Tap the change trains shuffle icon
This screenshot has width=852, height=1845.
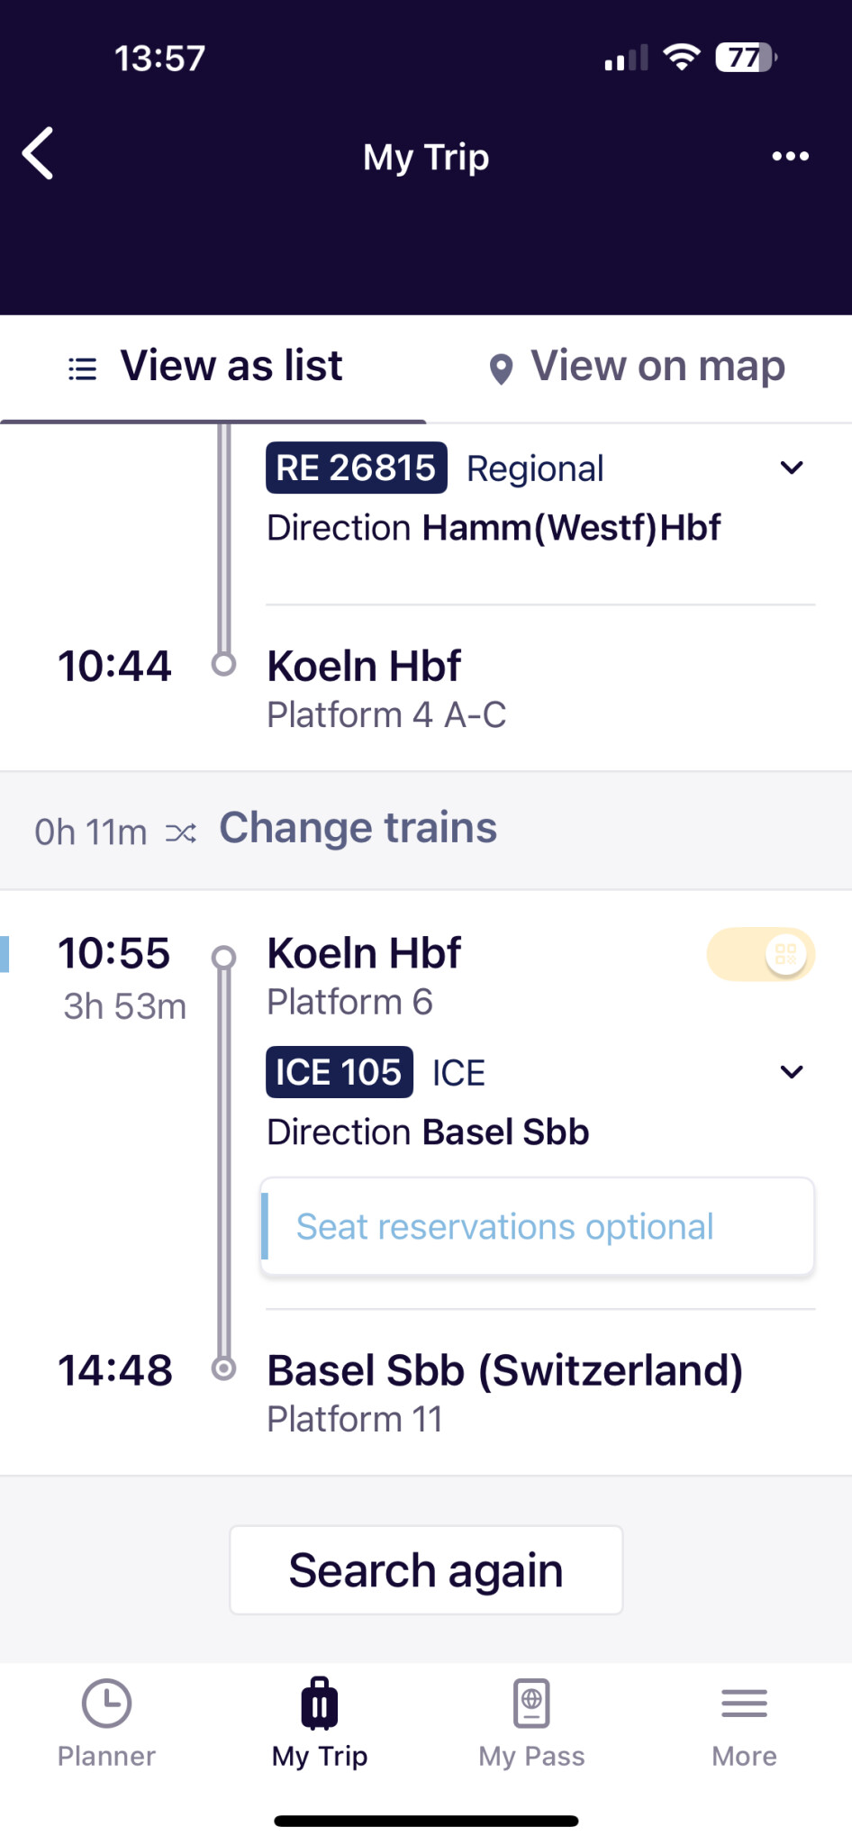click(180, 833)
